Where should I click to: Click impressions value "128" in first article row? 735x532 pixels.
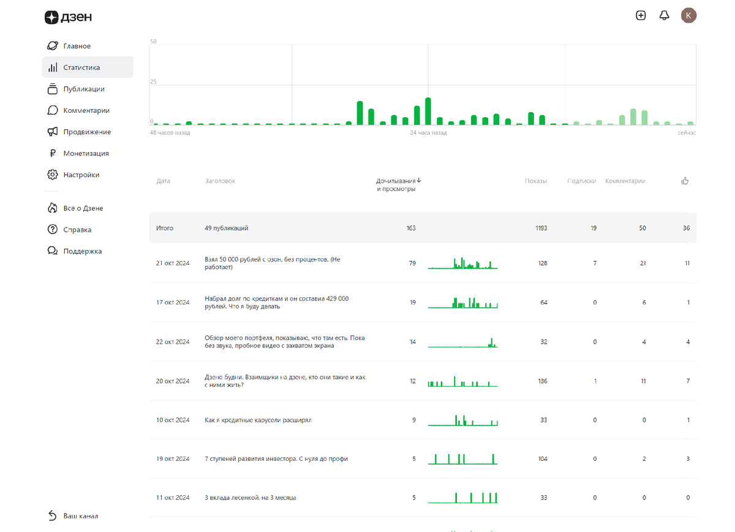click(x=541, y=264)
